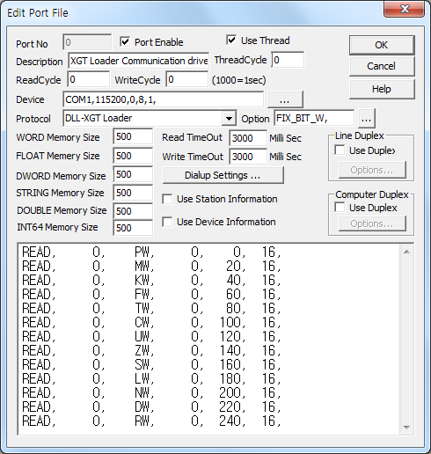Click the Device browse ellipsis button

coord(285,99)
